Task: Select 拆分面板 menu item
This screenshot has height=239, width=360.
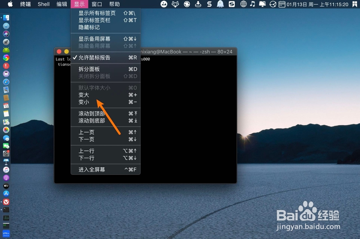Action: (105, 69)
